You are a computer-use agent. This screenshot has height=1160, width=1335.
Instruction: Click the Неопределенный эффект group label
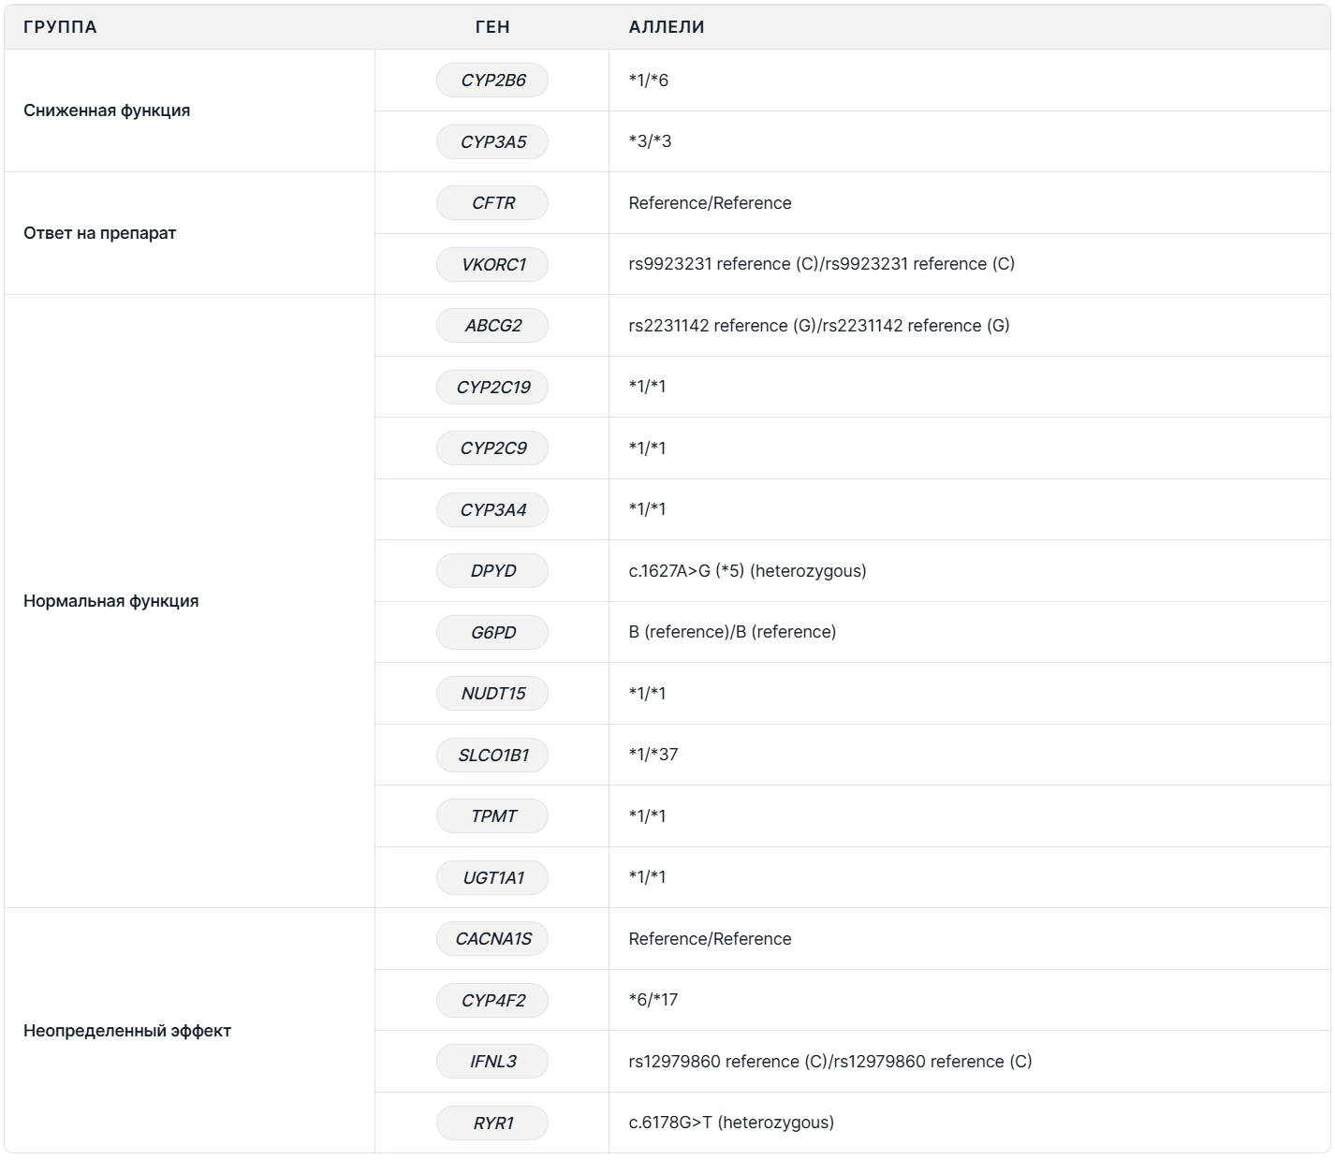point(127,1031)
